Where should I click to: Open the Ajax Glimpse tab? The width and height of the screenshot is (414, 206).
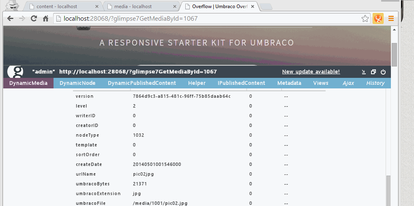click(x=348, y=83)
